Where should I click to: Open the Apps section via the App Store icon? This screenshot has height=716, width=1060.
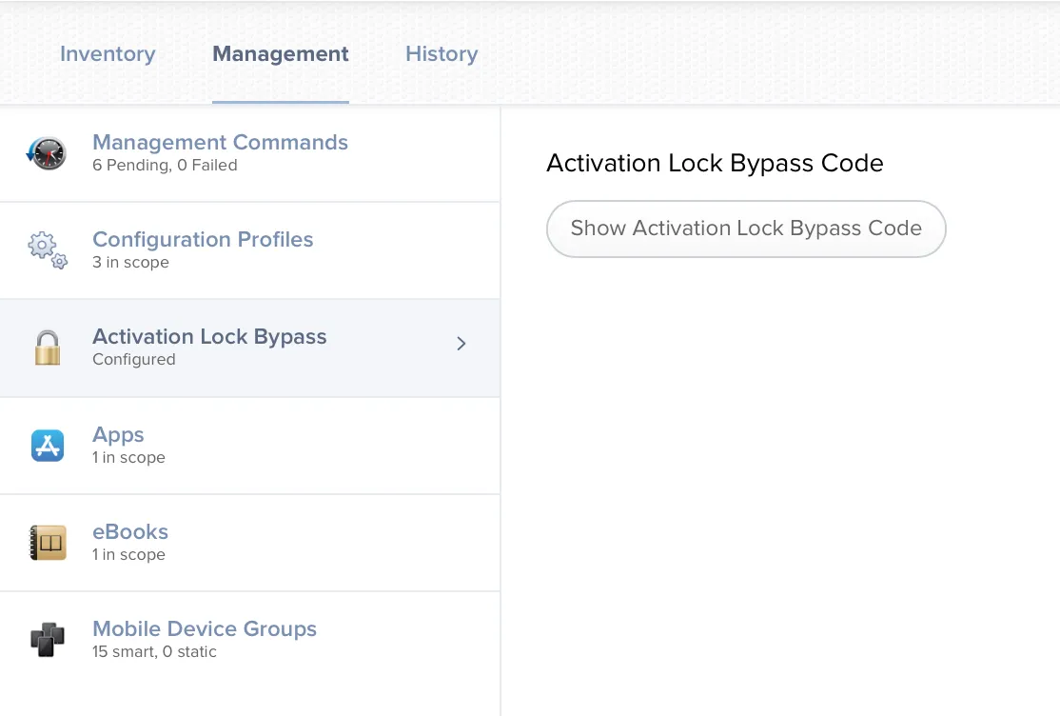click(48, 445)
